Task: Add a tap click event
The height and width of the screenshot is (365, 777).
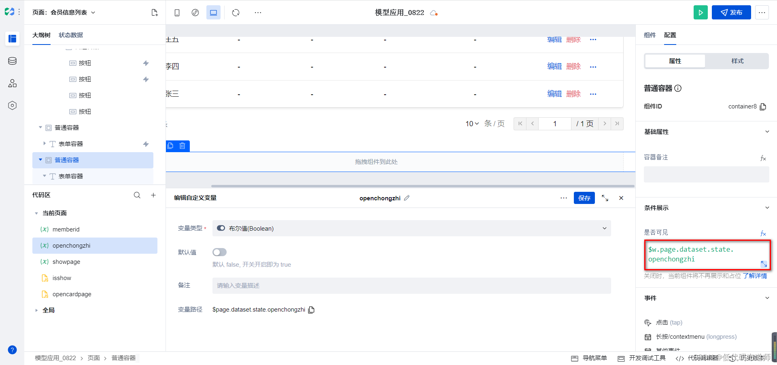Action: pyautogui.click(x=669, y=323)
